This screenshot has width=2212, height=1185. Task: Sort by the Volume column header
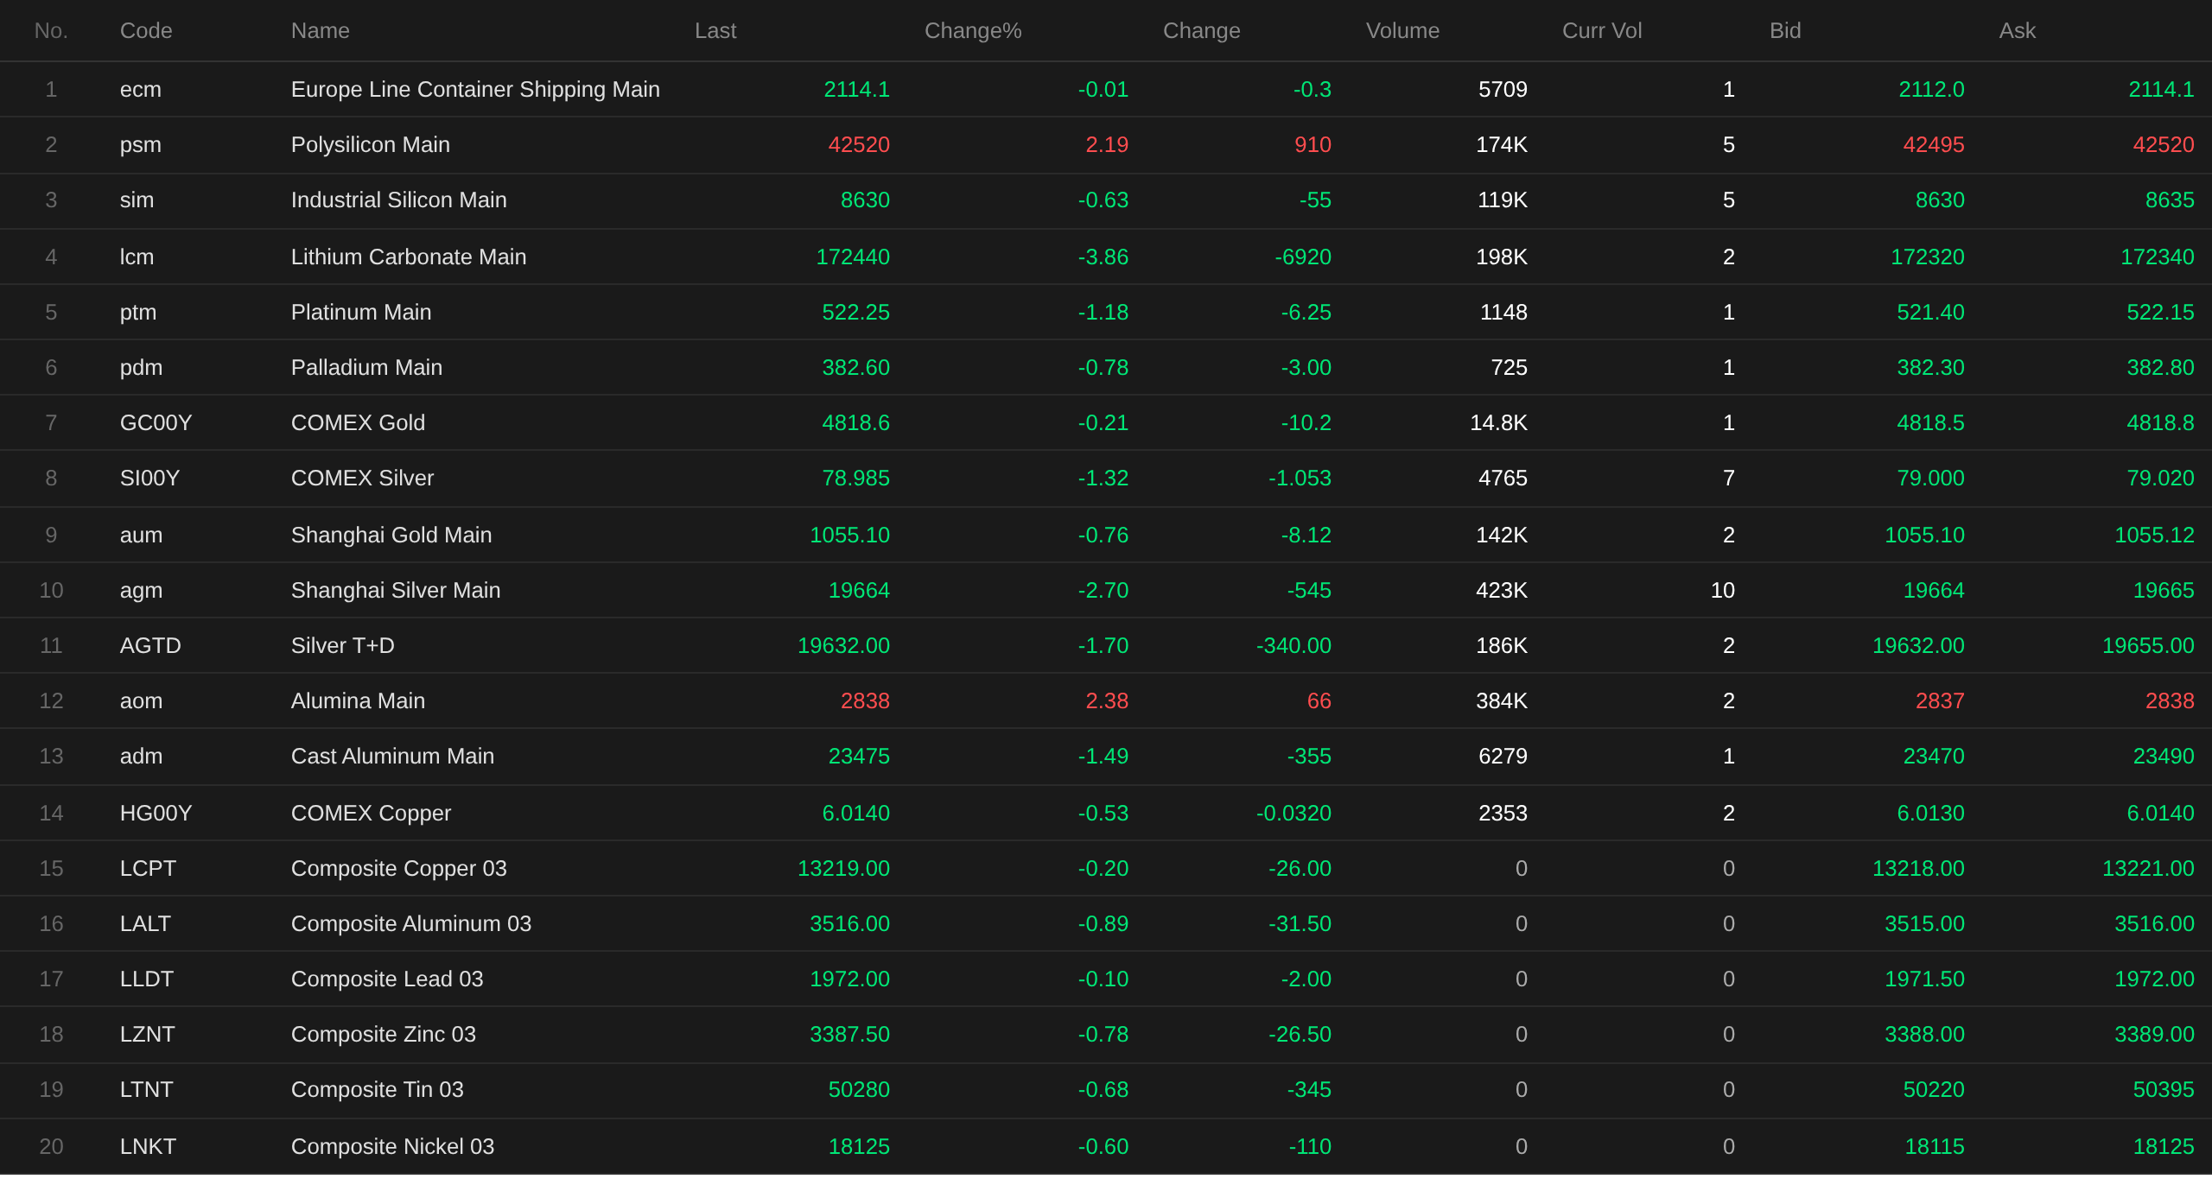(x=1402, y=31)
